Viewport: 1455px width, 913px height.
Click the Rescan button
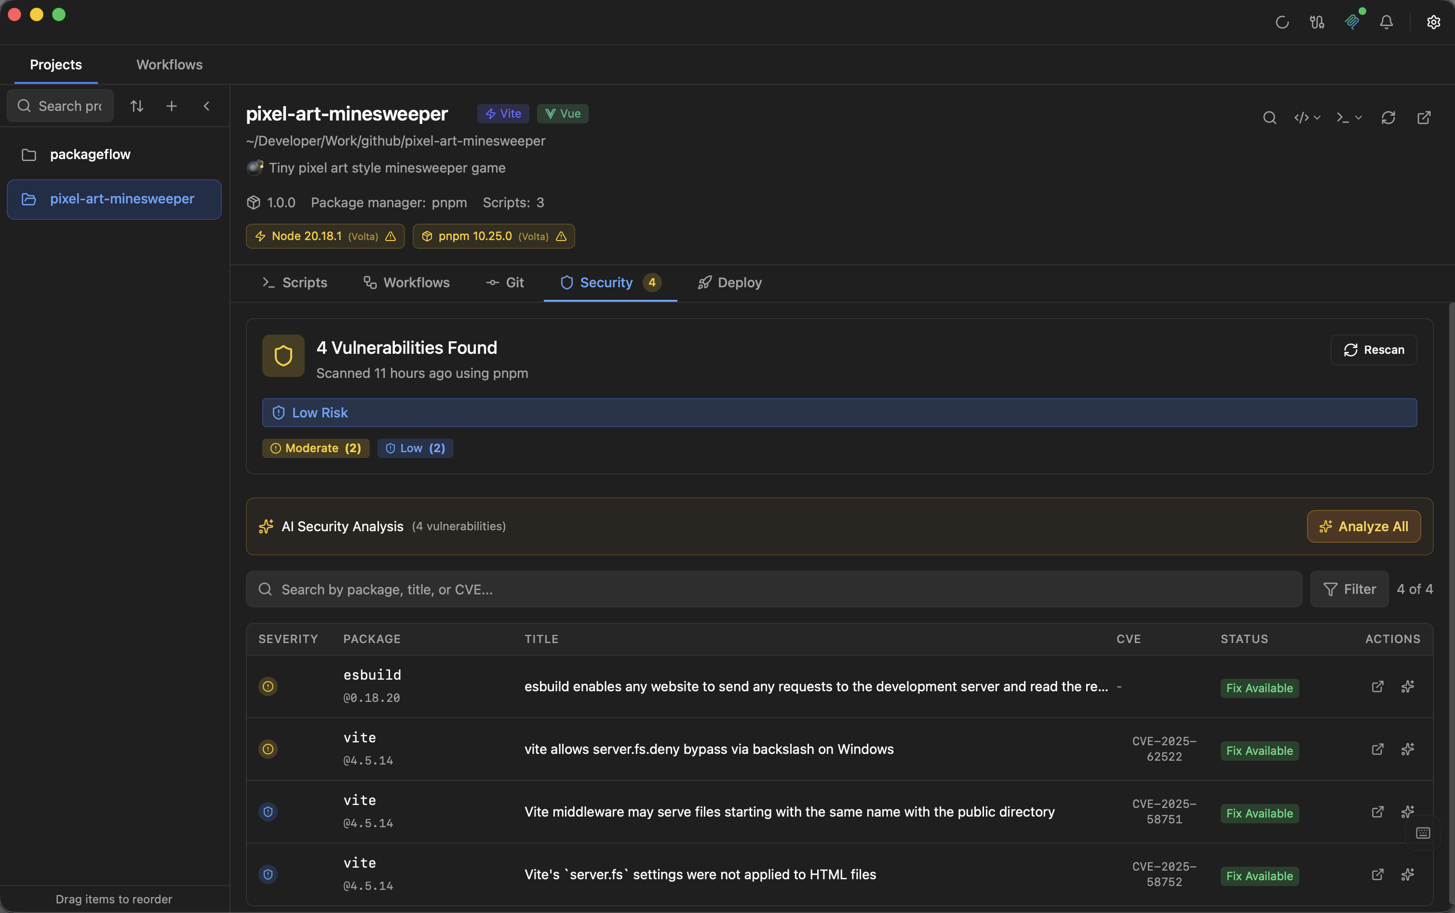coord(1374,350)
